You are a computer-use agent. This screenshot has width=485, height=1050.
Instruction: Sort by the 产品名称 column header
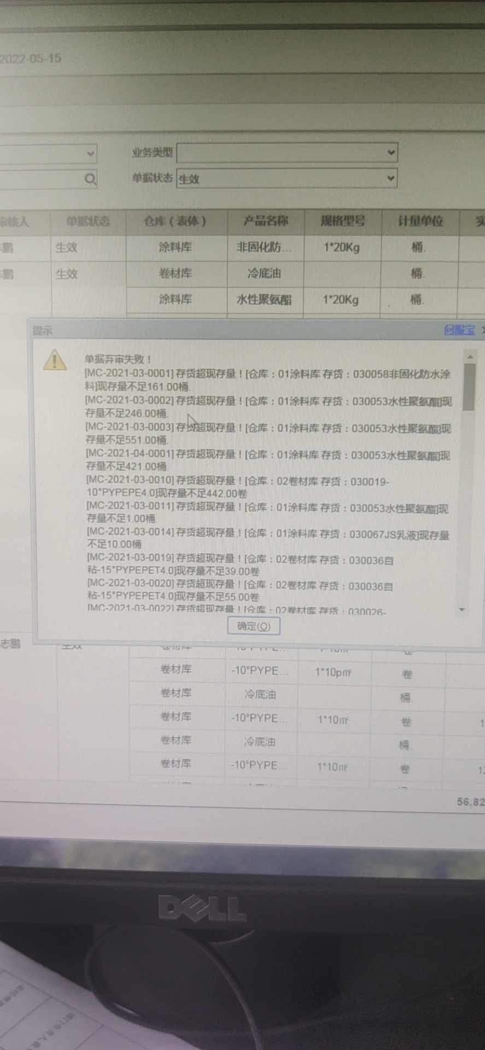coord(266,221)
